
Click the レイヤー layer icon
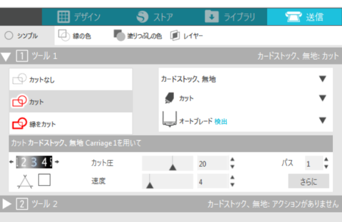(175, 35)
